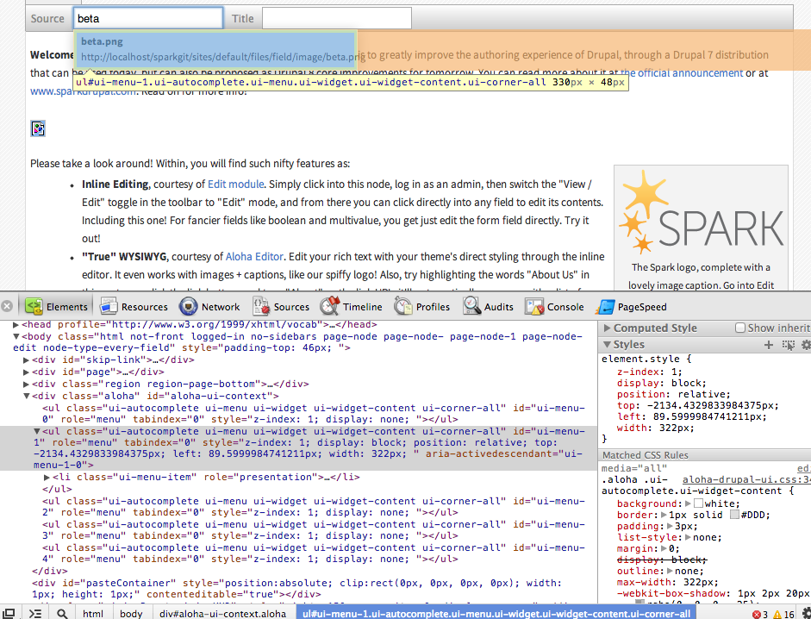Collapse the aloha-ui-context div node
The width and height of the screenshot is (811, 619).
(27, 396)
